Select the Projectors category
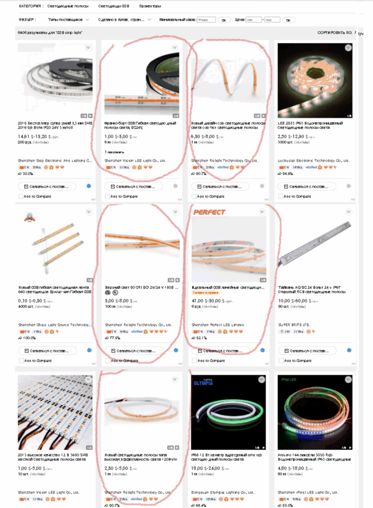 tap(150, 6)
